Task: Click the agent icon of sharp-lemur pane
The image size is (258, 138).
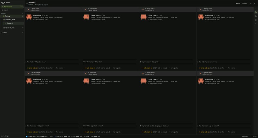Action: tap(143, 9)
